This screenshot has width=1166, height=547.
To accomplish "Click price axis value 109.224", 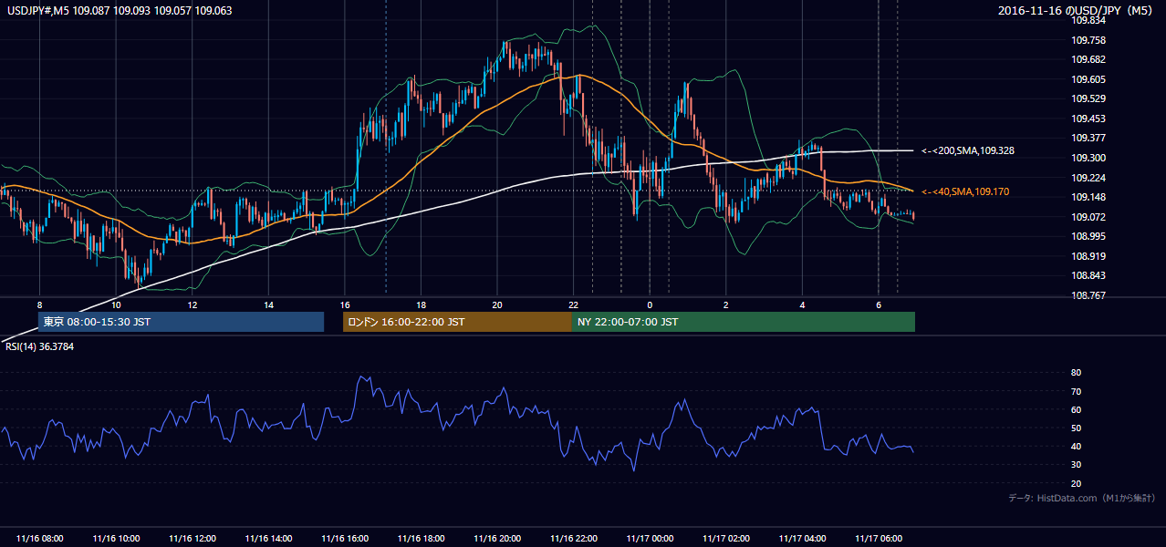I will coord(1088,178).
